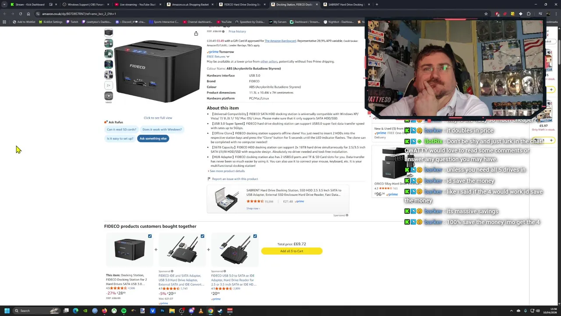Launch Photoshop from the taskbar

coord(162,311)
